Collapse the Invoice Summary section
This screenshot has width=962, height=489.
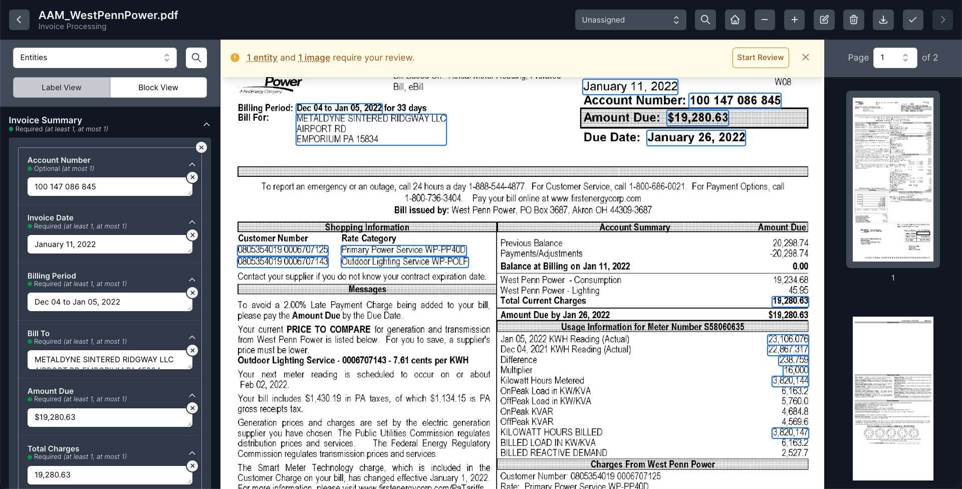(x=207, y=124)
